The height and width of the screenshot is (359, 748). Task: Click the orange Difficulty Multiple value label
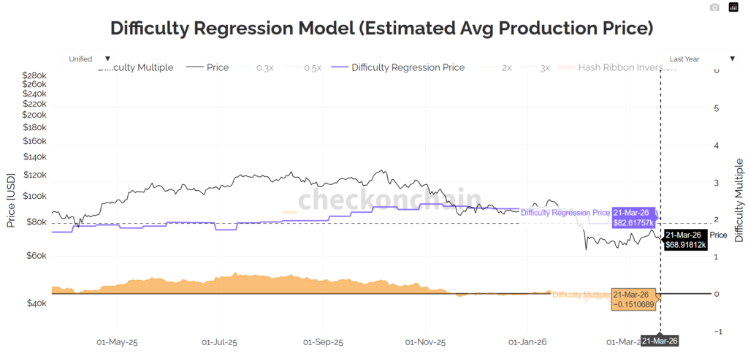(633, 299)
